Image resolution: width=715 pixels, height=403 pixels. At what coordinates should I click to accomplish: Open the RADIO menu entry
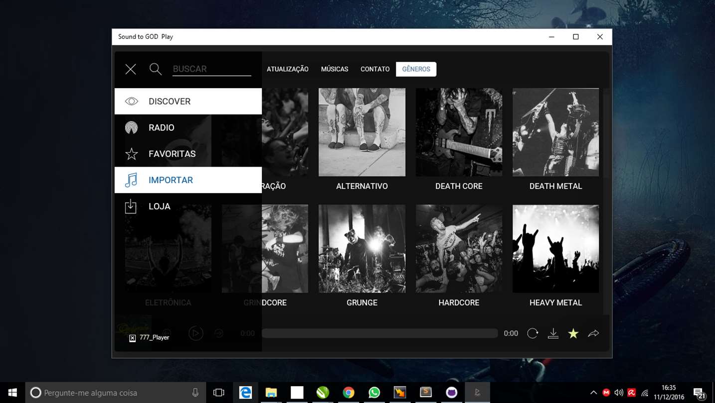click(x=188, y=128)
